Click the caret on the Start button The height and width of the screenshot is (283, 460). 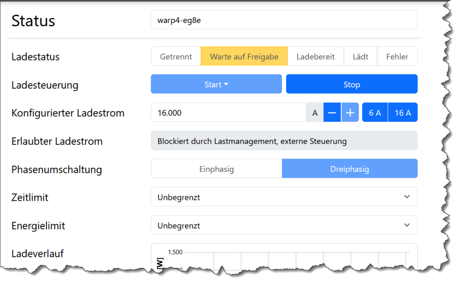coord(226,85)
